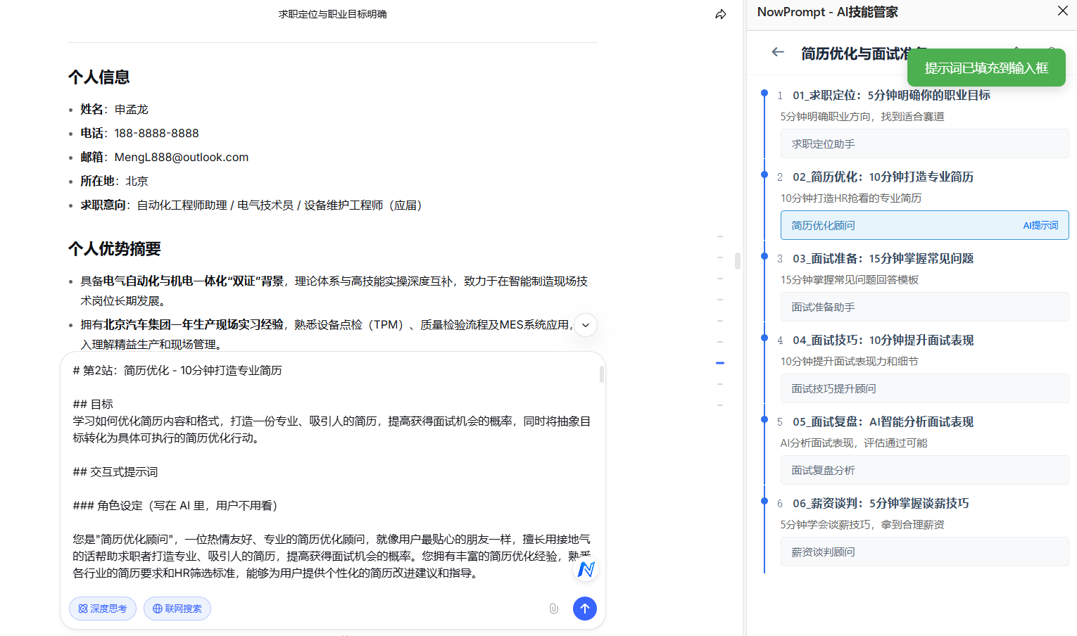The width and height of the screenshot is (1077, 636).
Task: Toggle the AI提示词 tag on 简历优化顾问
Action: [1040, 225]
